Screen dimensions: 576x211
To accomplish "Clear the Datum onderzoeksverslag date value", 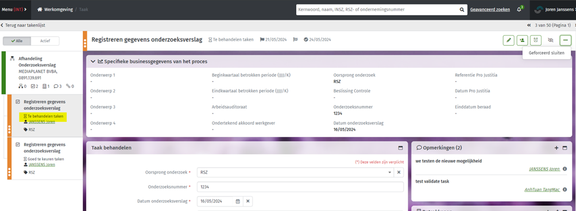I will (x=248, y=201).
